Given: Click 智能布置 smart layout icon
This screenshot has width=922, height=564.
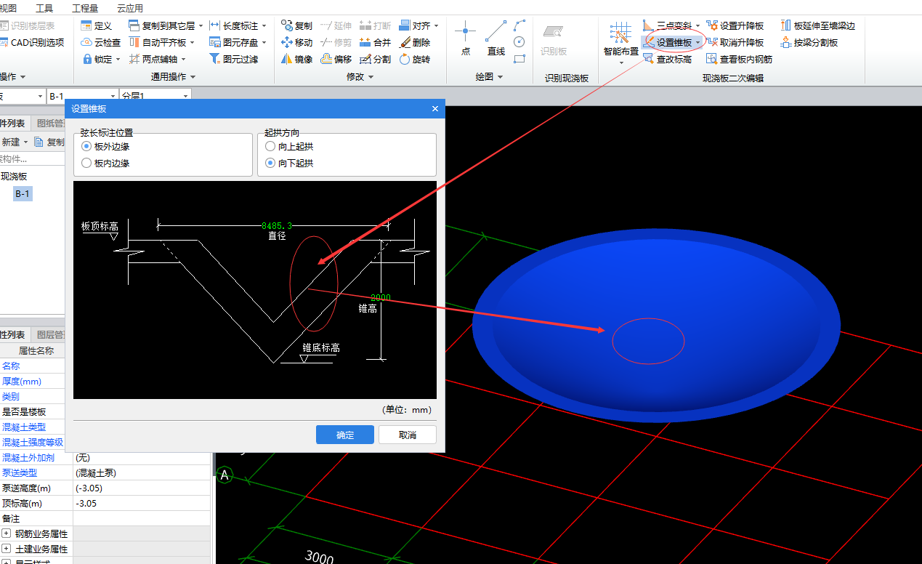Looking at the screenshot, I should pyautogui.click(x=621, y=33).
